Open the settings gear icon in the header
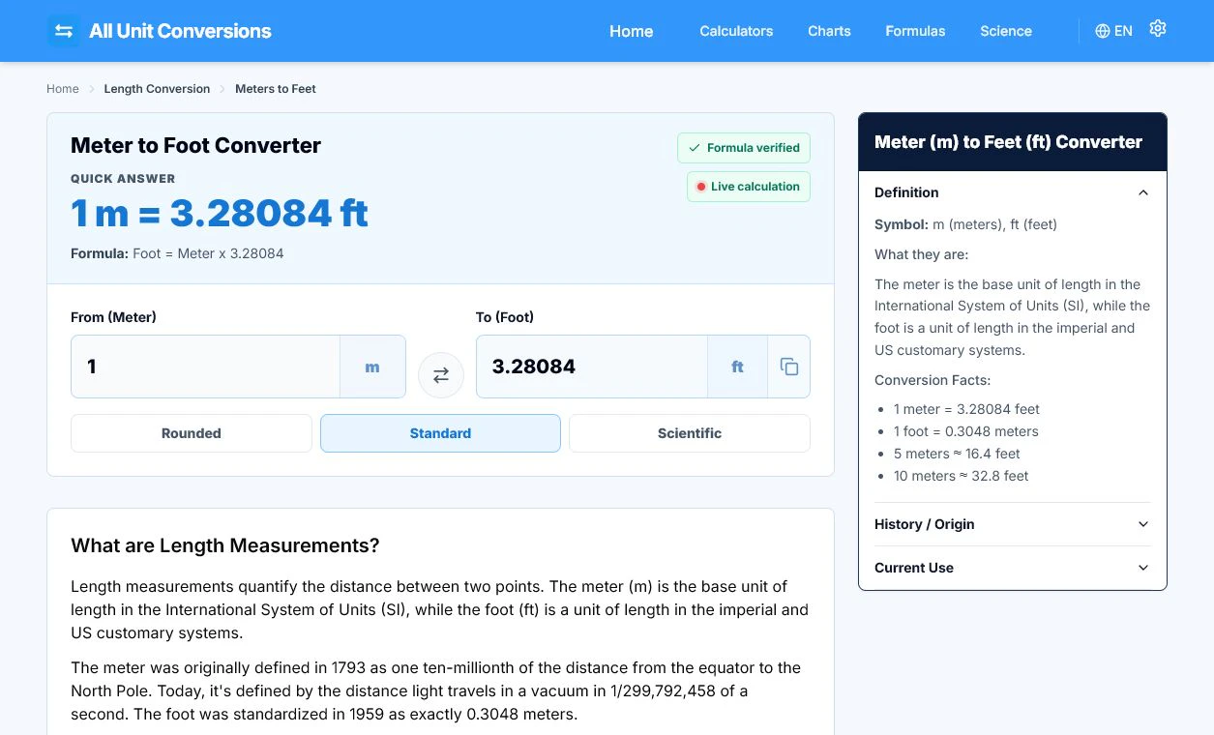 tap(1158, 29)
